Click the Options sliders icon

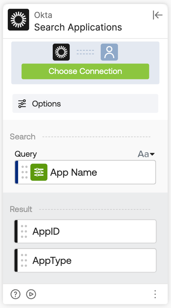pyautogui.click(x=22, y=104)
